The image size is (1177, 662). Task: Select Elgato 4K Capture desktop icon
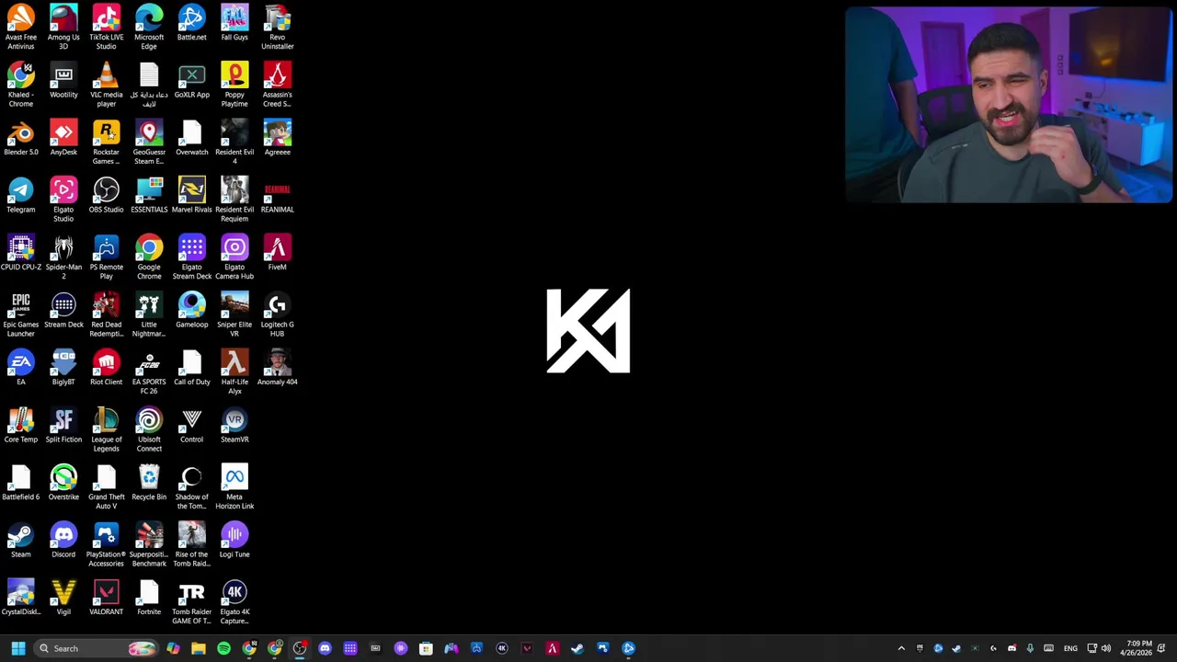coord(234,601)
